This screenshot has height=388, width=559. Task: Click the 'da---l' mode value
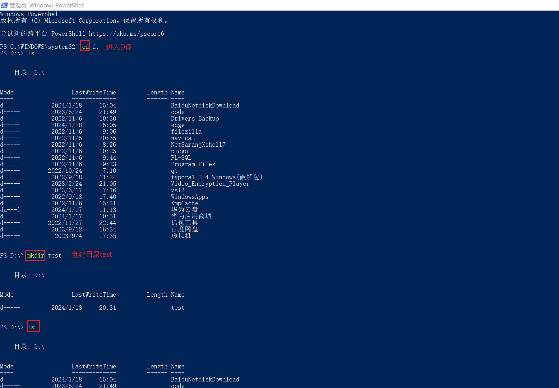tap(10, 210)
